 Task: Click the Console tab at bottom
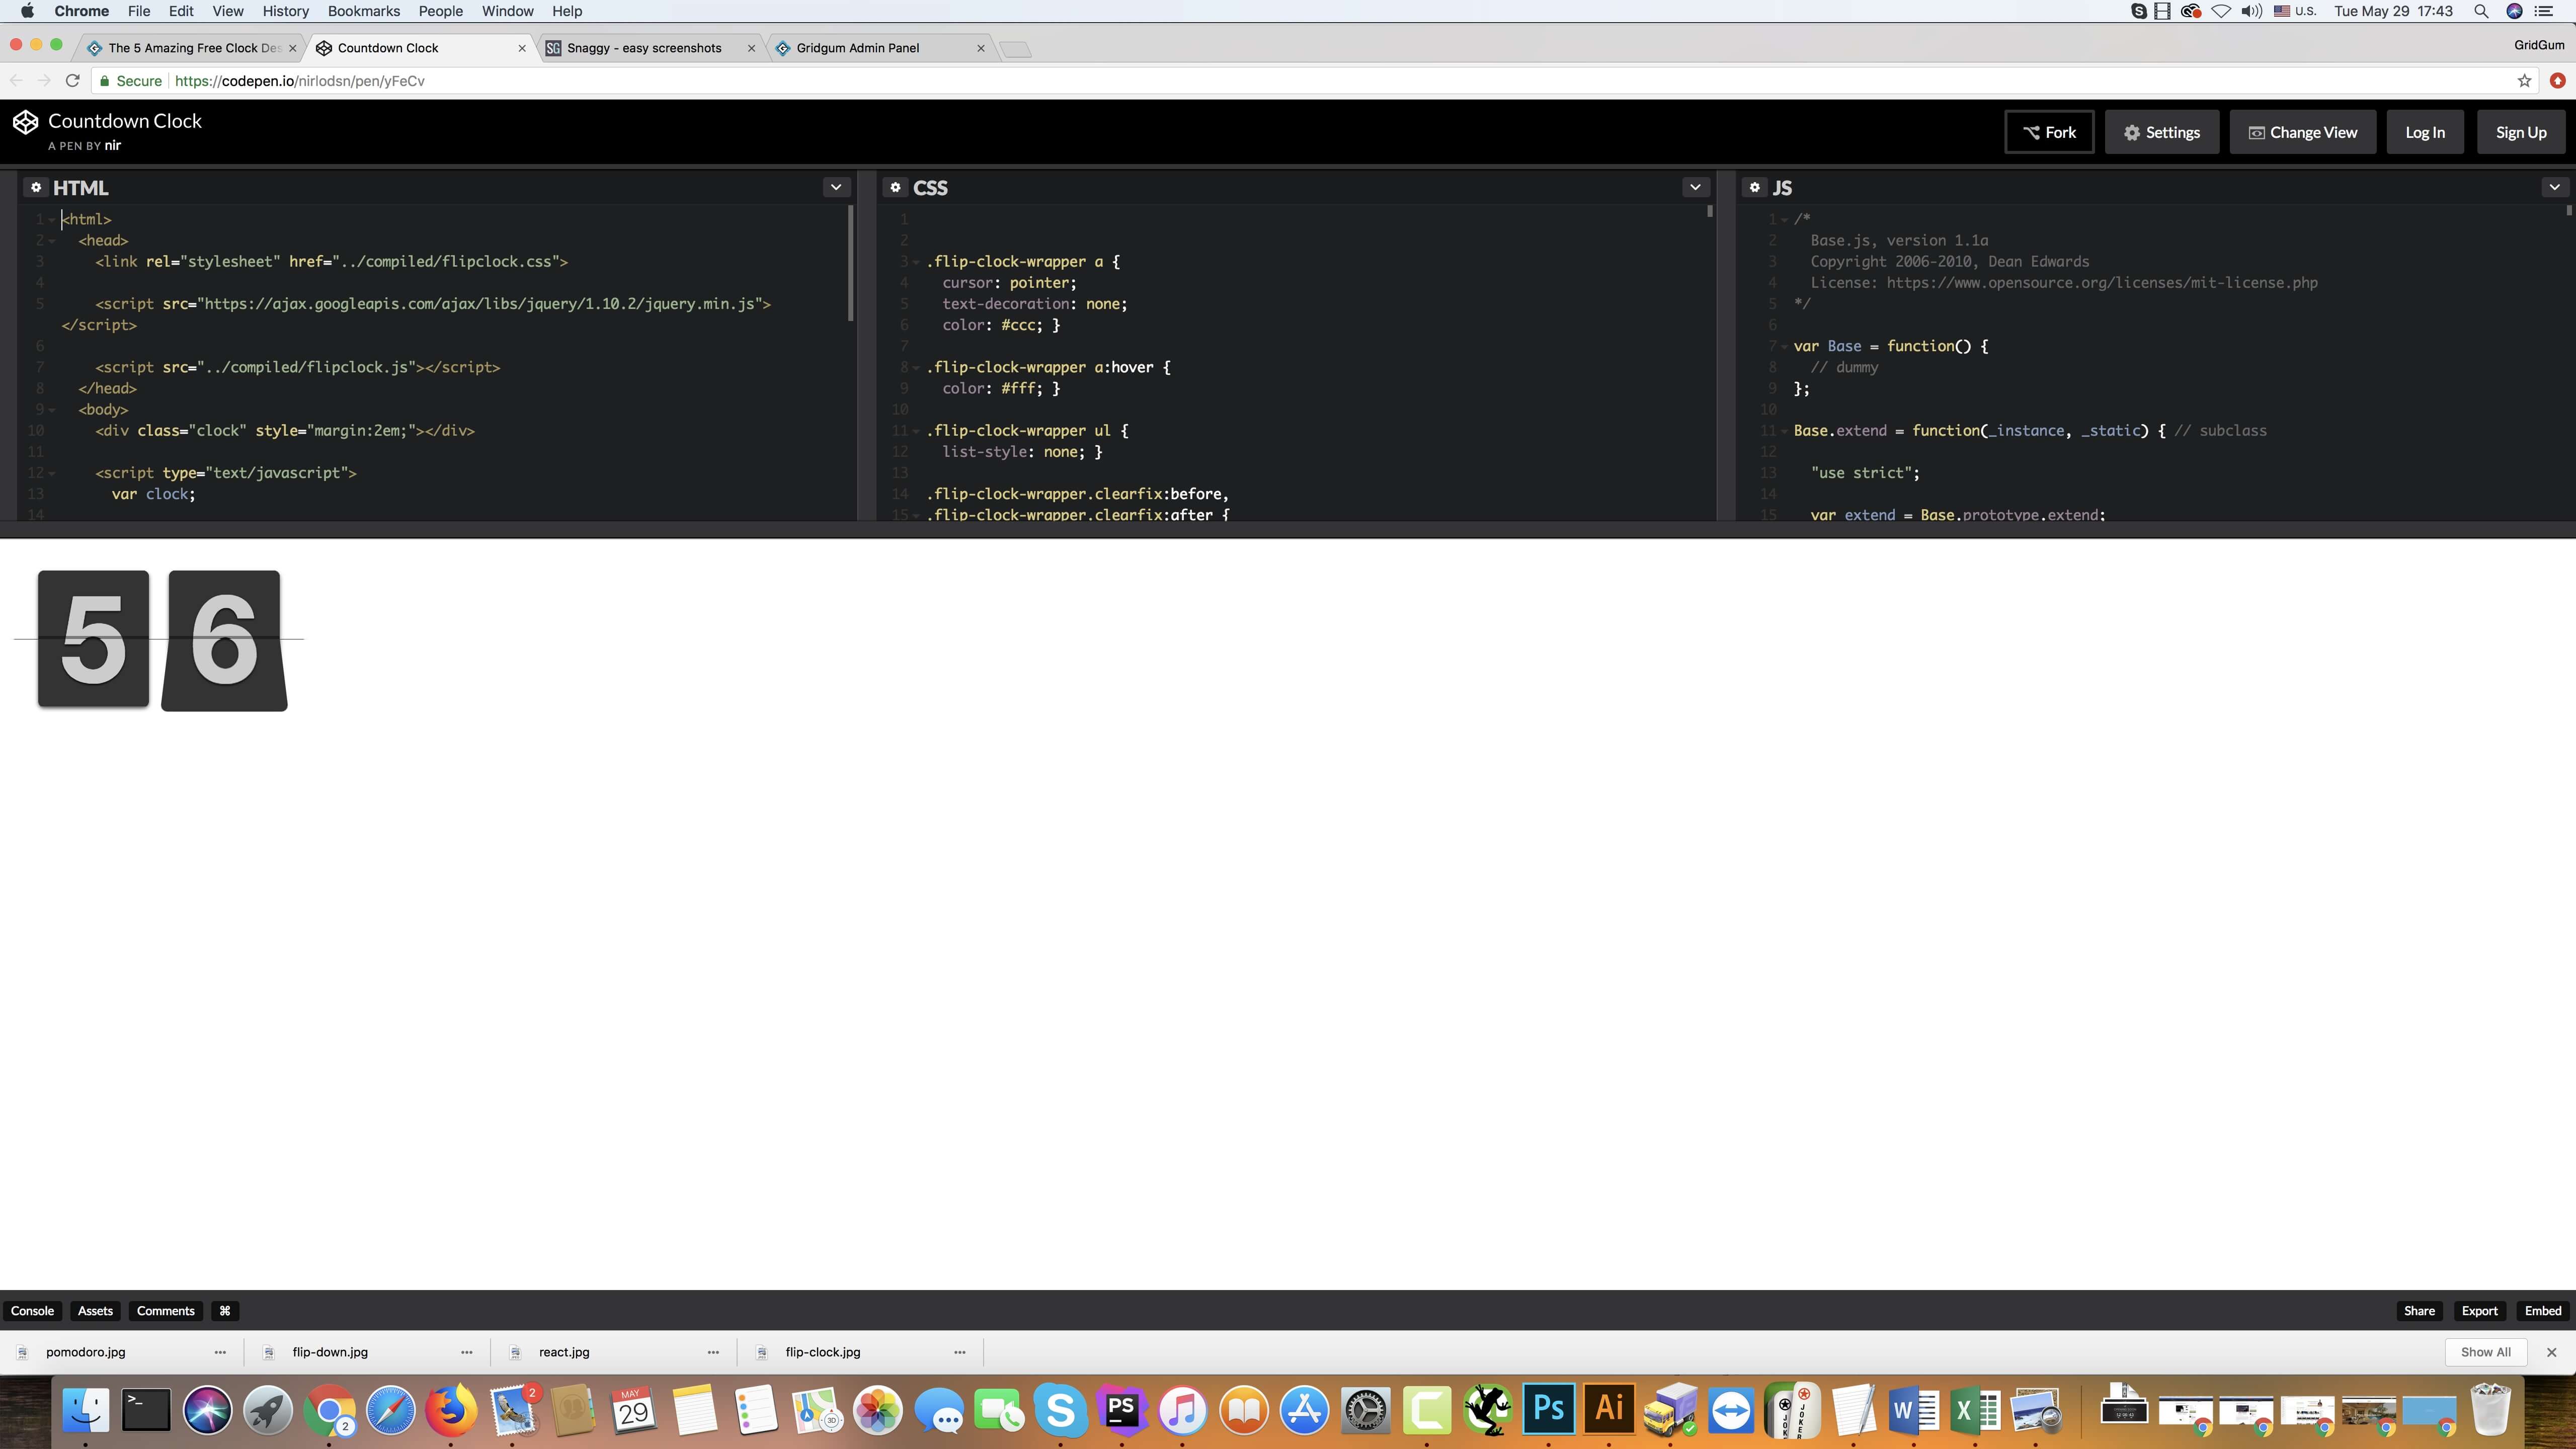[32, 1311]
